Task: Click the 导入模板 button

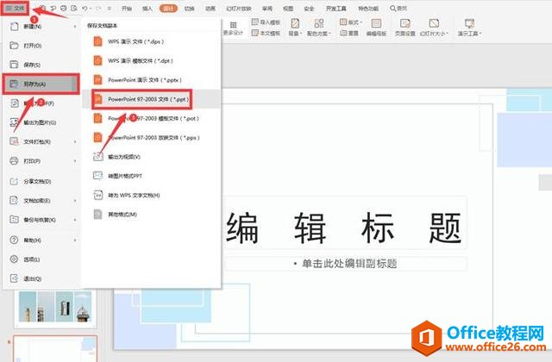Action: [x=267, y=22]
